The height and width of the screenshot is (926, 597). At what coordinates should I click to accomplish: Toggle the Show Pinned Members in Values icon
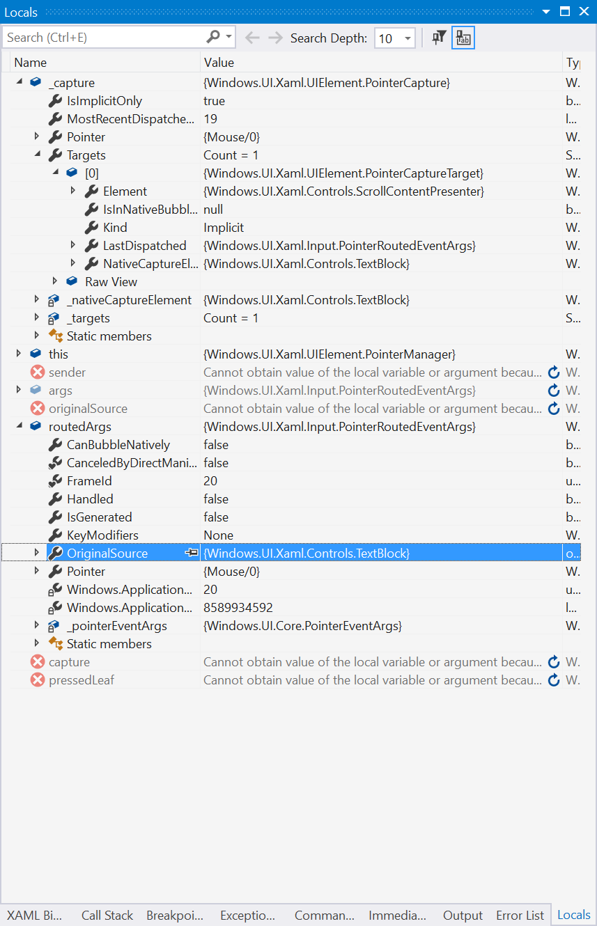(x=463, y=37)
